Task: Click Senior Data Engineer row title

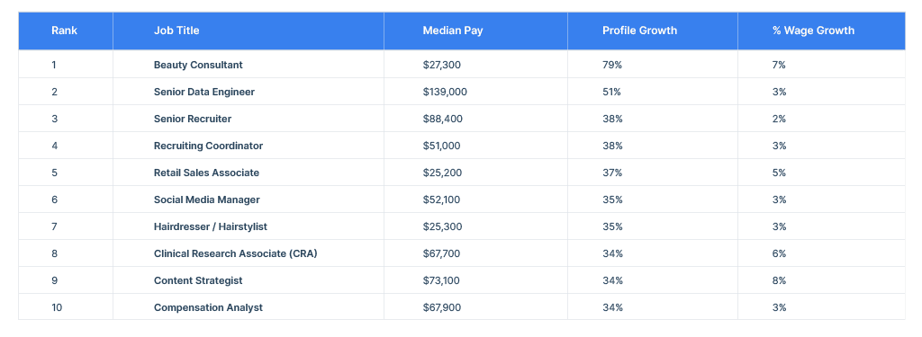Action: [x=204, y=92]
